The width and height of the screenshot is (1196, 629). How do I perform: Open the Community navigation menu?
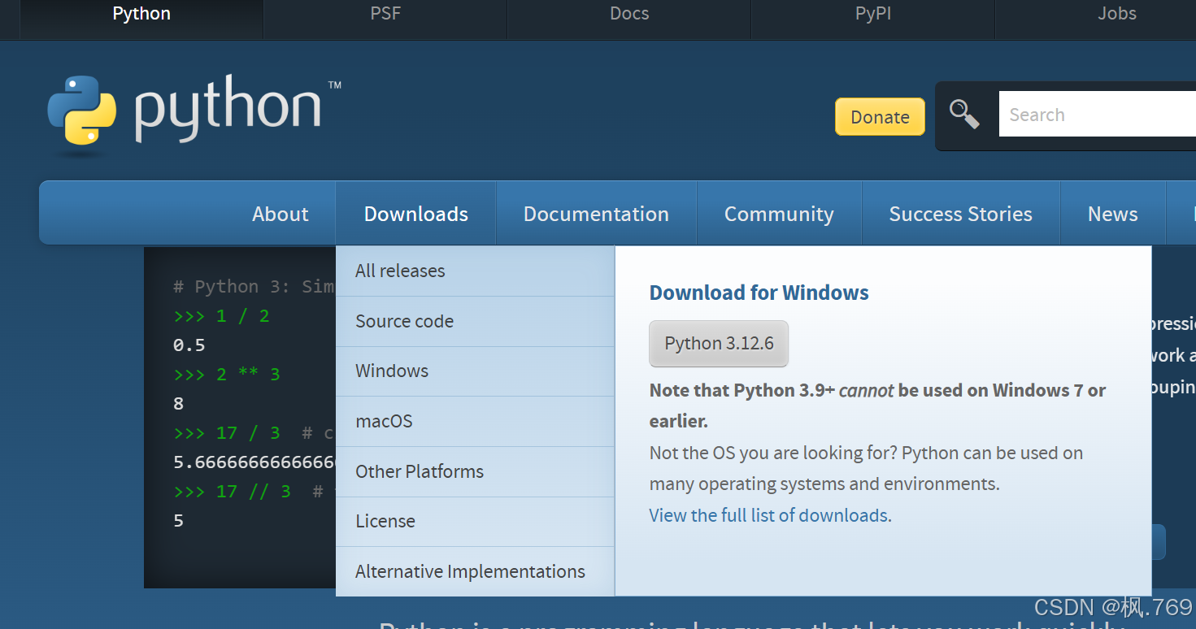(x=778, y=213)
